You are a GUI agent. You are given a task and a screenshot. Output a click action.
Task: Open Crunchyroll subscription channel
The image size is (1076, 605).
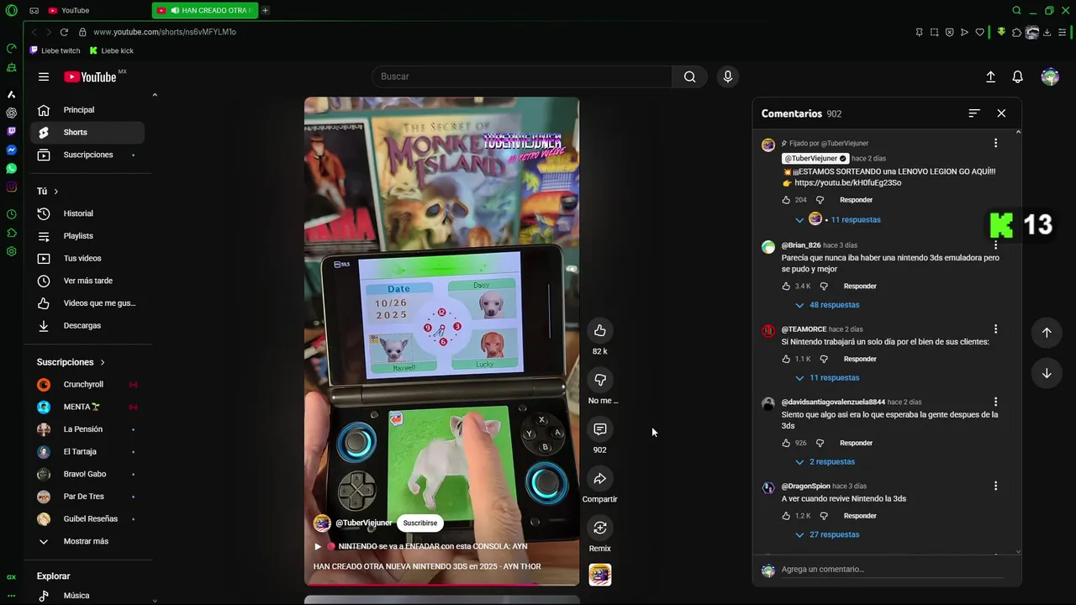coord(87,385)
